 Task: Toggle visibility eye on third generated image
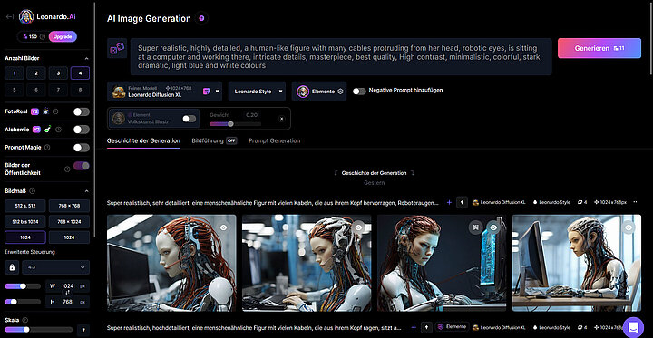[x=493, y=227]
